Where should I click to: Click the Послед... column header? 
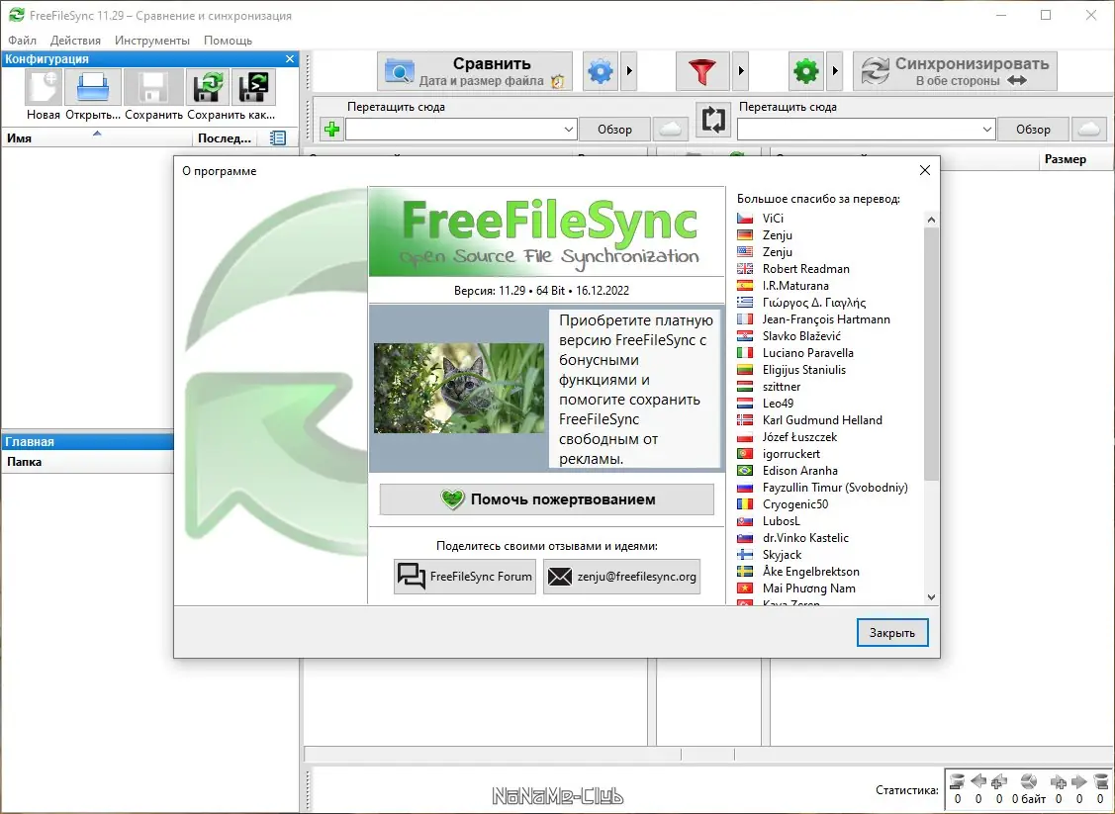pyautogui.click(x=225, y=138)
